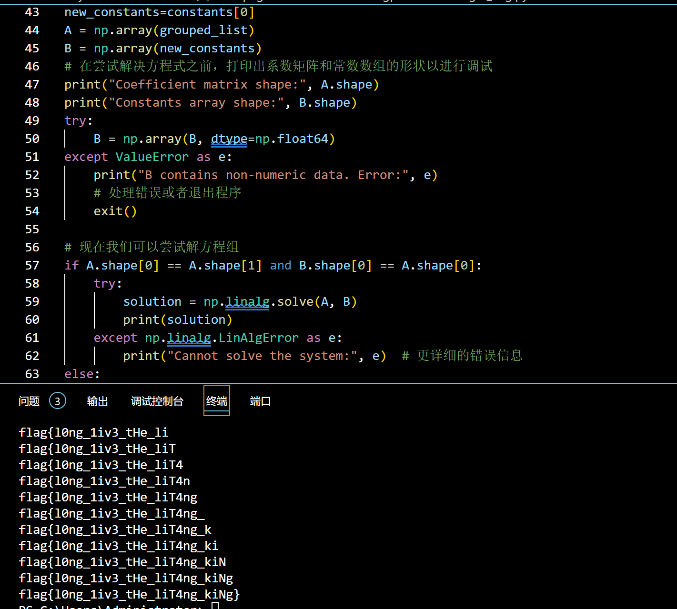Click underlined linalg in the except line
Screen dimensions: 677x609
(x=189, y=338)
